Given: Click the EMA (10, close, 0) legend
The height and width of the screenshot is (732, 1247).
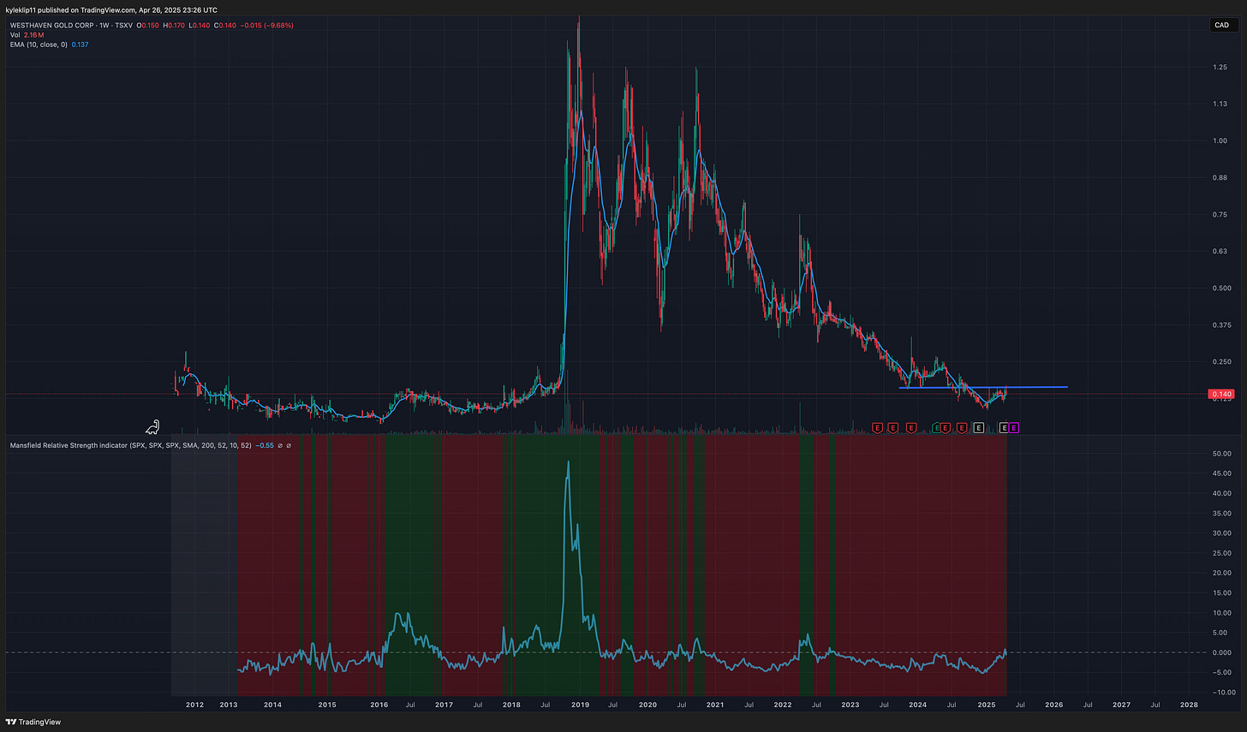Looking at the screenshot, I should pos(39,45).
